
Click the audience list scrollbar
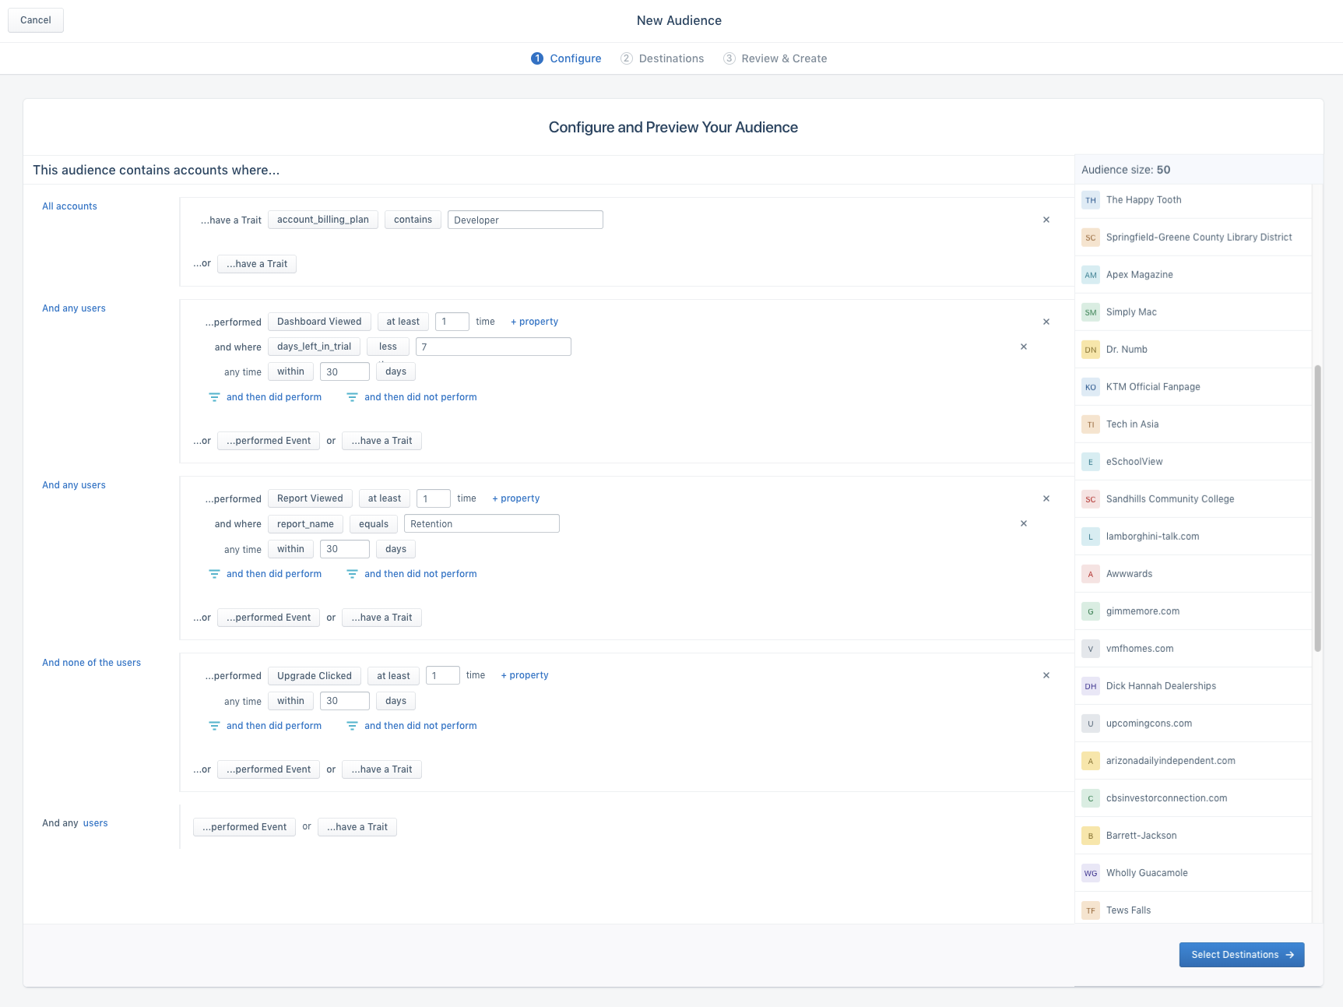pos(1317,508)
